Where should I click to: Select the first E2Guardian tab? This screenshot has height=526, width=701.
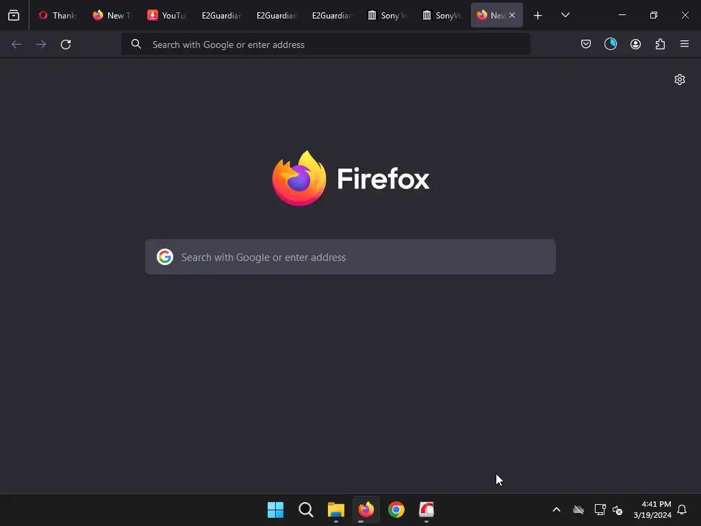221,15
